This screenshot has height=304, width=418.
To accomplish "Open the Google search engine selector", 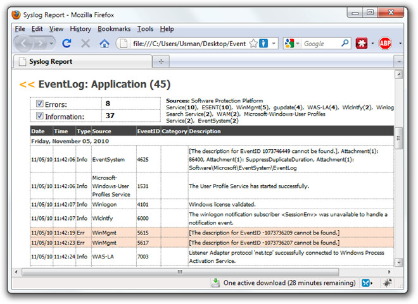I will click(292, 44).
